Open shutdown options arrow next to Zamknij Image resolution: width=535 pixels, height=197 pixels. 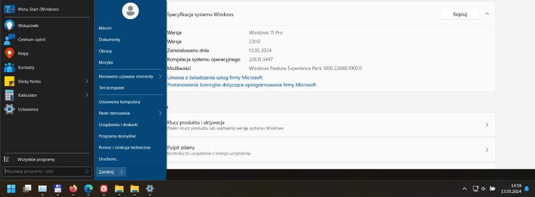pyautogui.click(x=121, y=172)
